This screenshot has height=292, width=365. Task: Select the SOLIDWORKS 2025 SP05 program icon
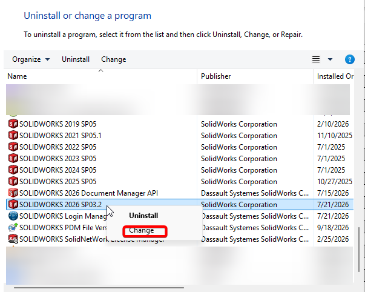(13, 181)
